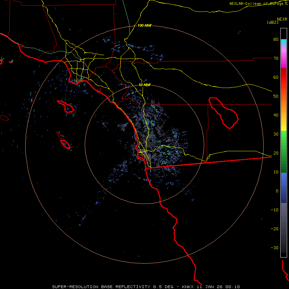The height and width of the screenshot is (289, 289).
Task: Click the KNKX station identifier in caption
Action: pyautogui.click(x=188, y=287)
